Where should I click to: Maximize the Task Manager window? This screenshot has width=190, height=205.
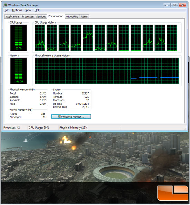point(174,5)
